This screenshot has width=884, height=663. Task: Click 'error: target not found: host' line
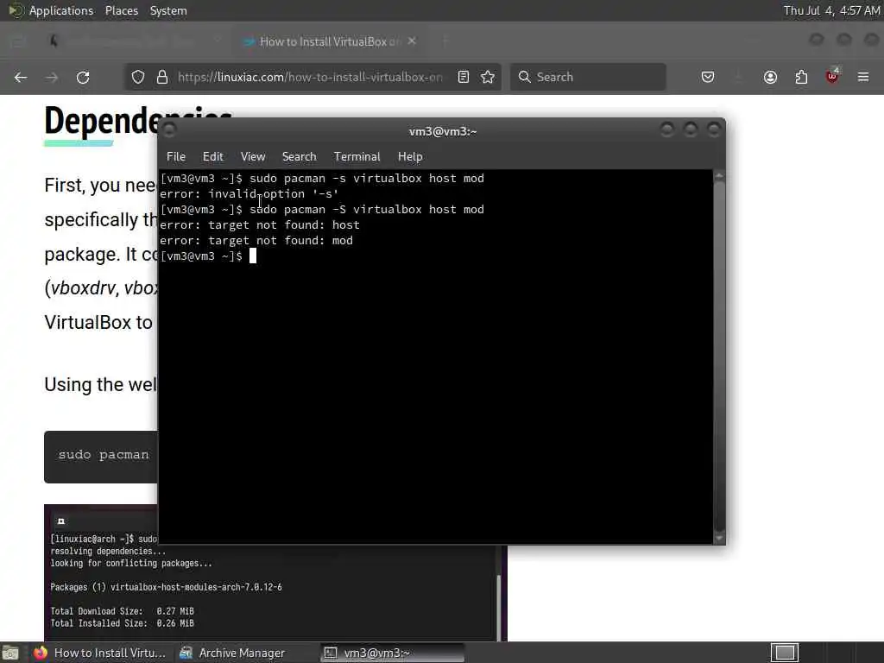click(259, 225)
